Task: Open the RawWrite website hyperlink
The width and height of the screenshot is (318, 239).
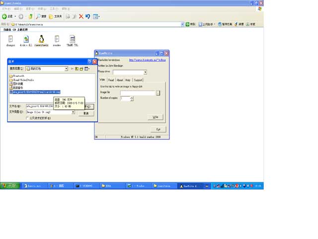Action: click(x=147, y=60)
